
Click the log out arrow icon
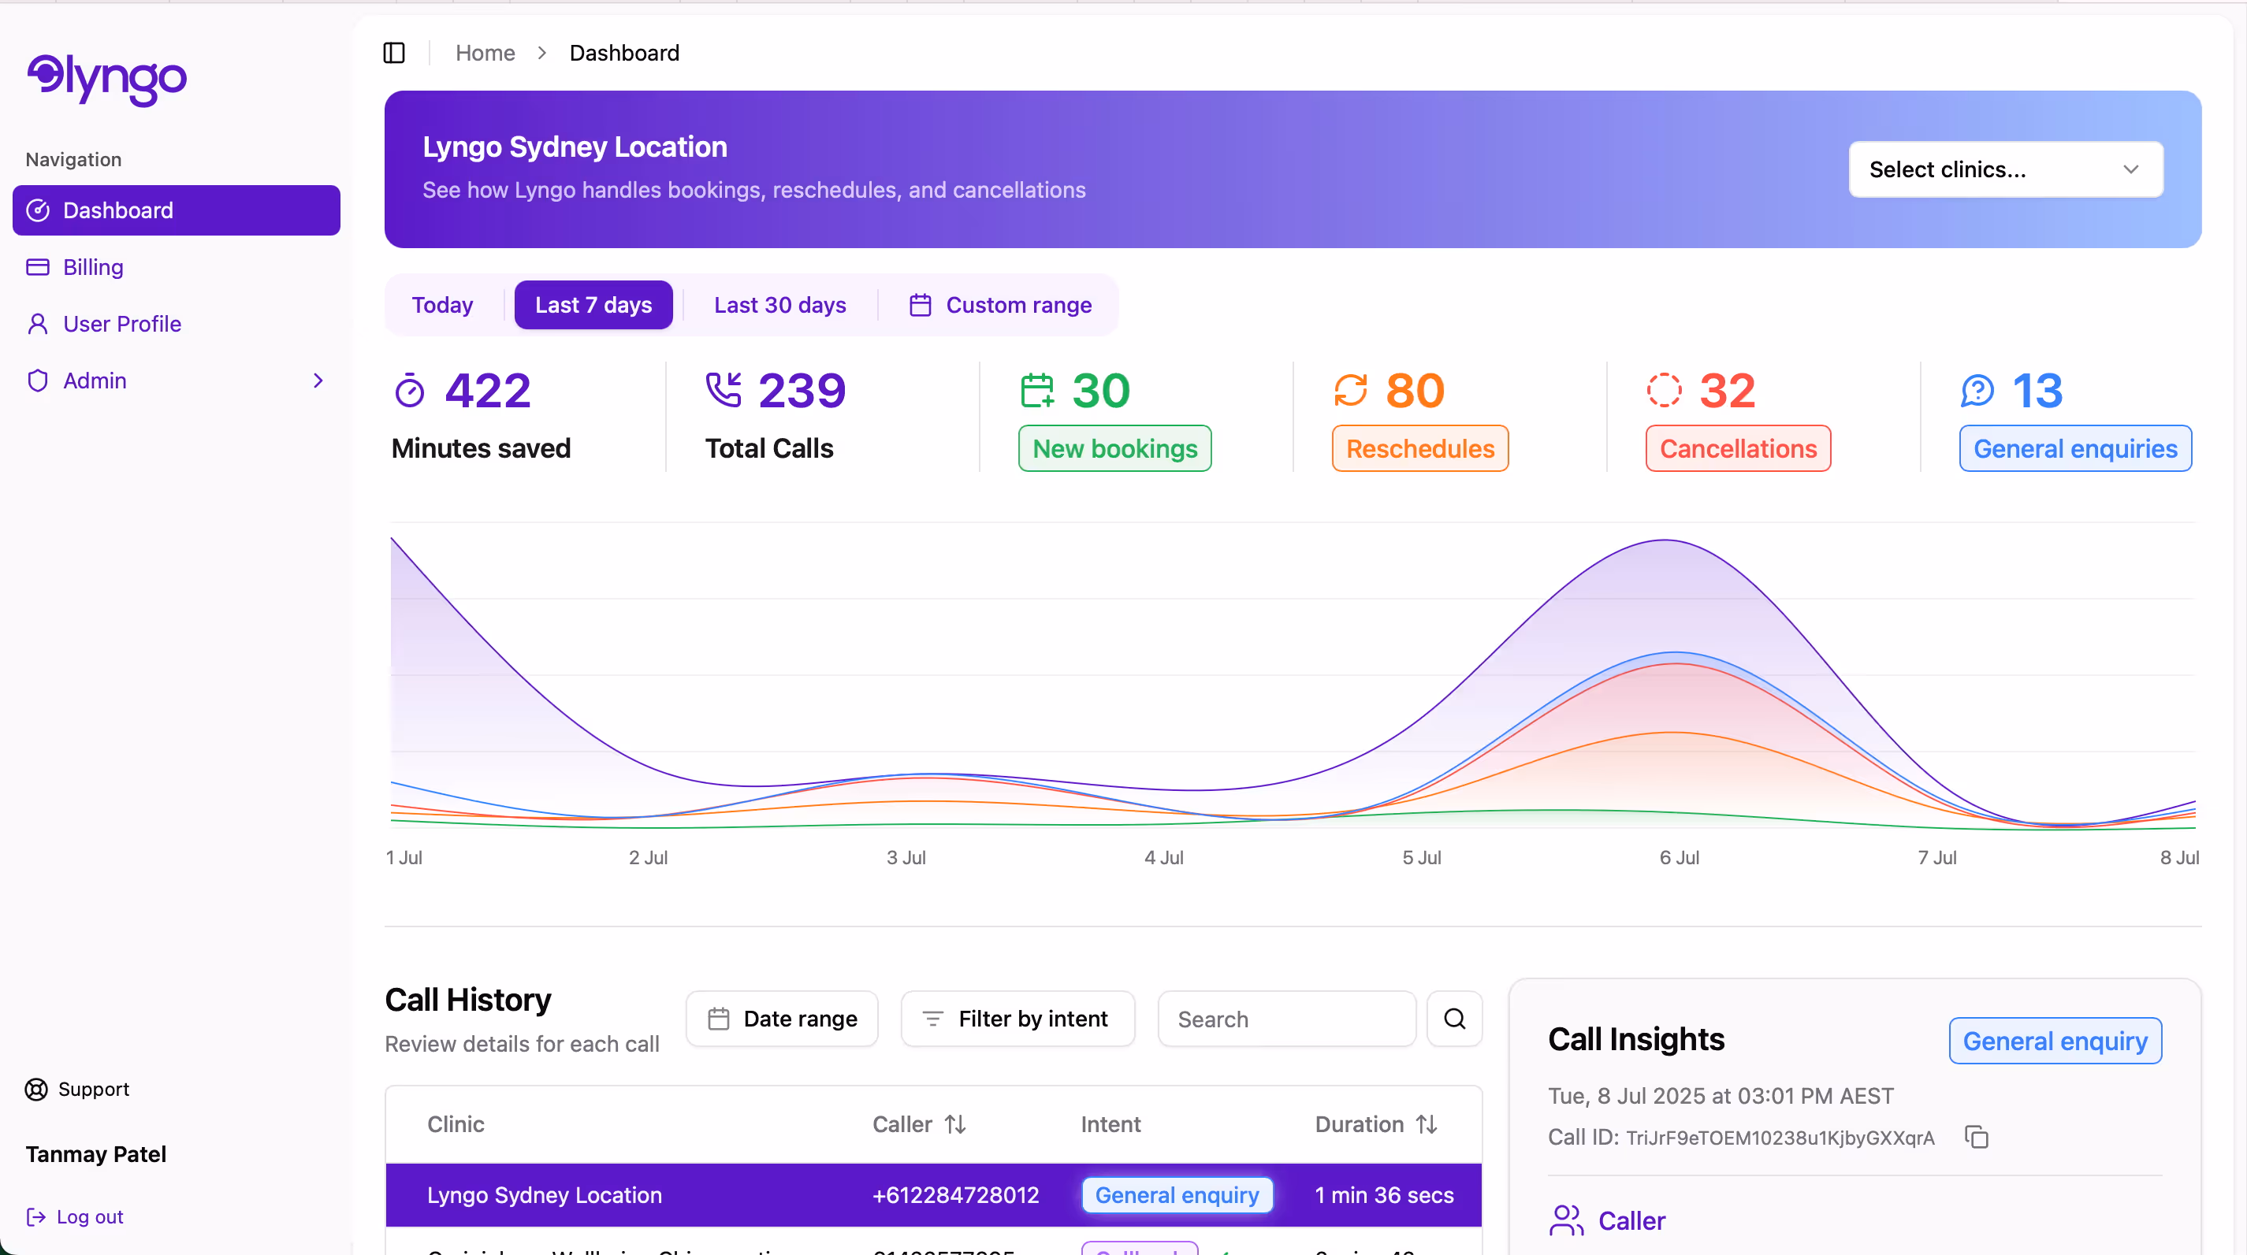(x=36, y=1216)
